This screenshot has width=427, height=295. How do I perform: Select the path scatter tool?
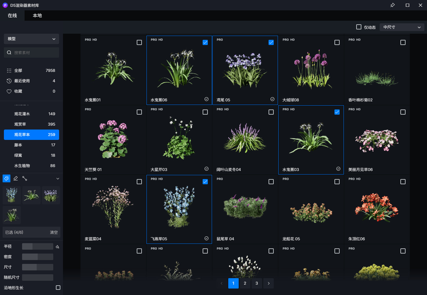pyautogui.click(x=25, y=178)
